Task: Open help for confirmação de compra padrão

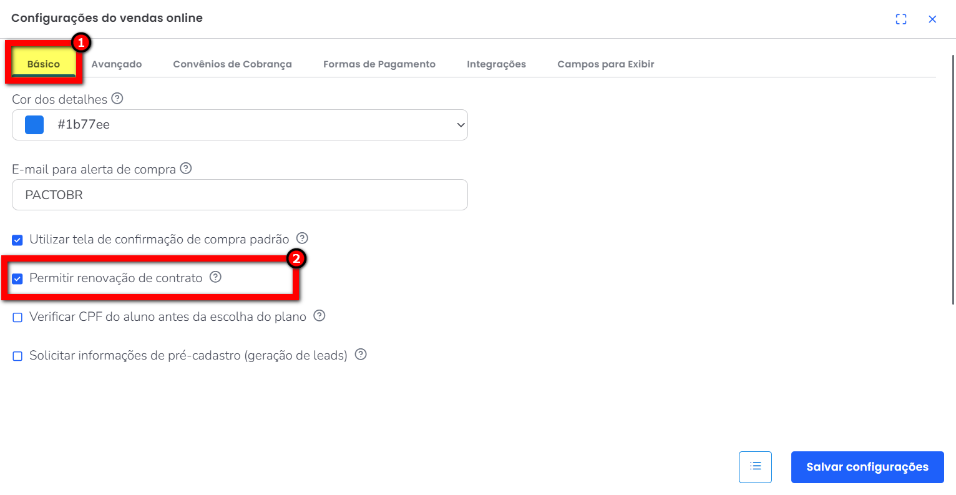Action: point(302,238)
